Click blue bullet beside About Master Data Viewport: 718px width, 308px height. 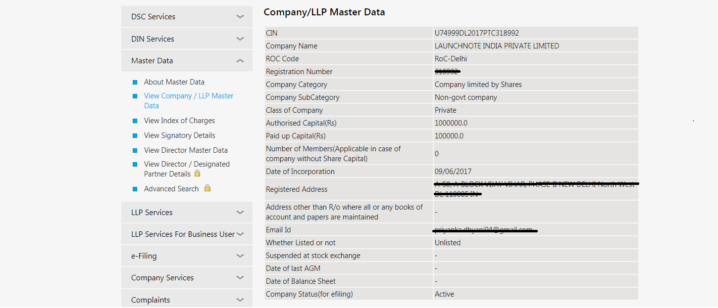pyautogui.click(x=135, y=82)
